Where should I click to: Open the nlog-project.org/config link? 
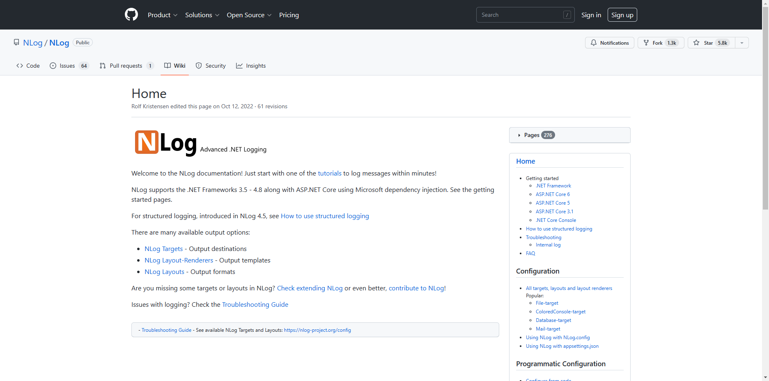(x=317, y=330)
